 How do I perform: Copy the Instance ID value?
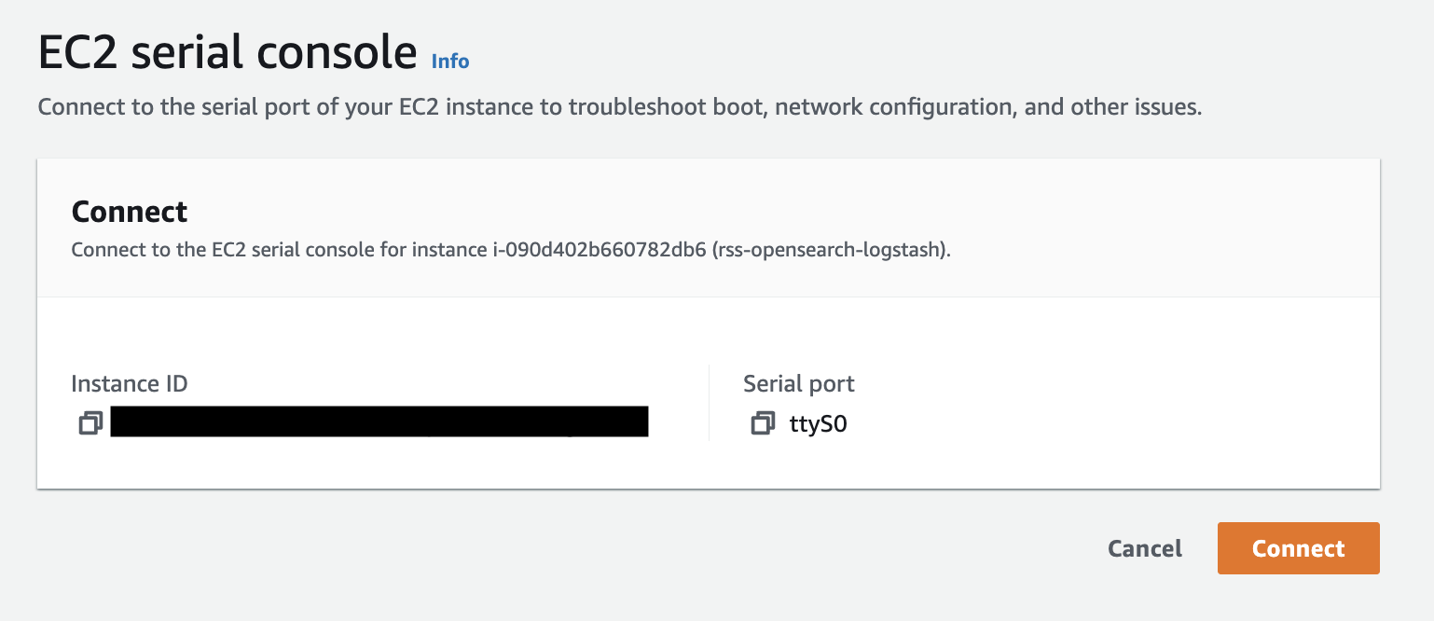click(x=90, y=423)
